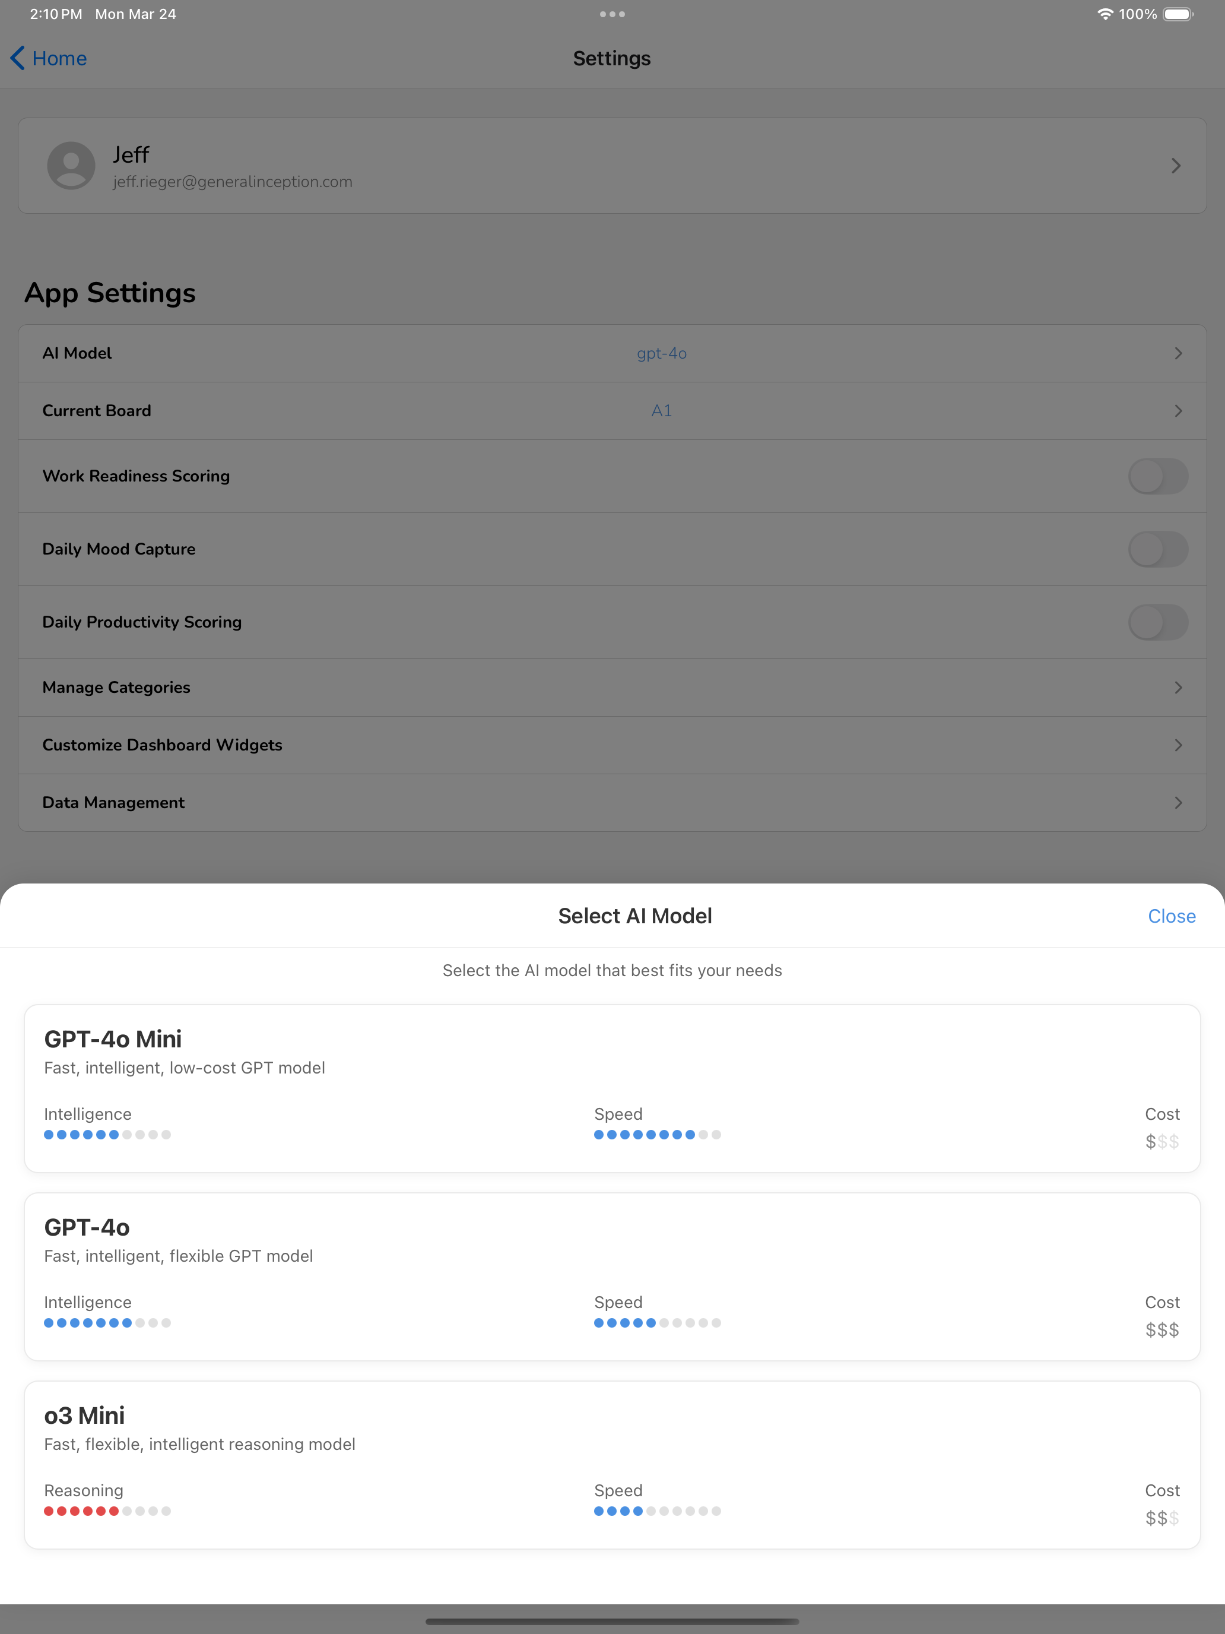1225x1634 pixels.
Task: Open Customize Dashboard Widgets chevron
Action: point(1179,745)
